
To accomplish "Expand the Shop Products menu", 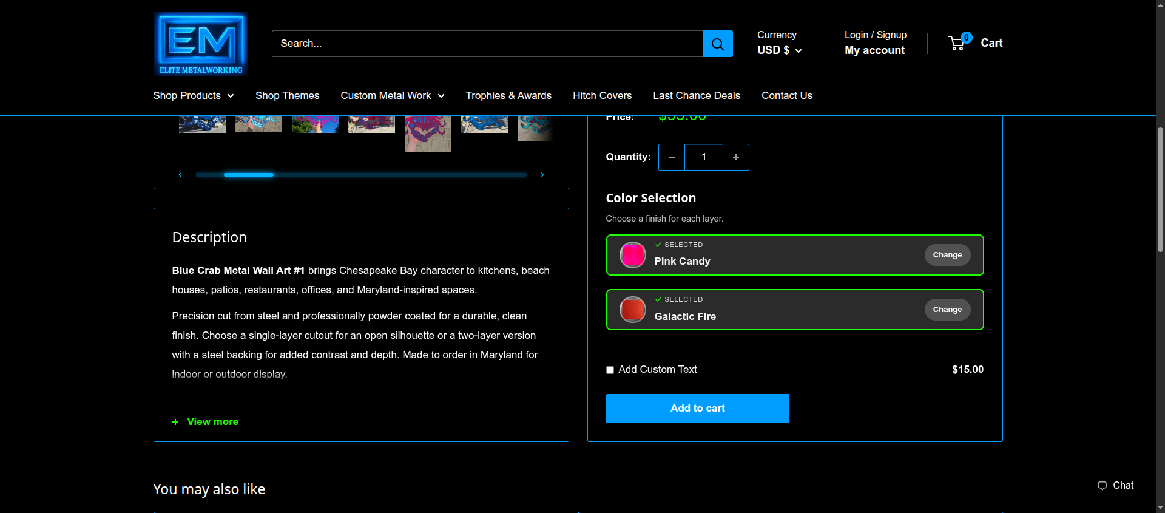I will (194, 96).
